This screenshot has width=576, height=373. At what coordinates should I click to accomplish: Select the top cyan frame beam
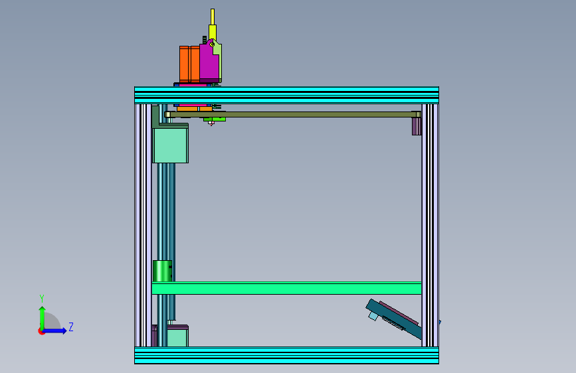[x=286, y=96]
